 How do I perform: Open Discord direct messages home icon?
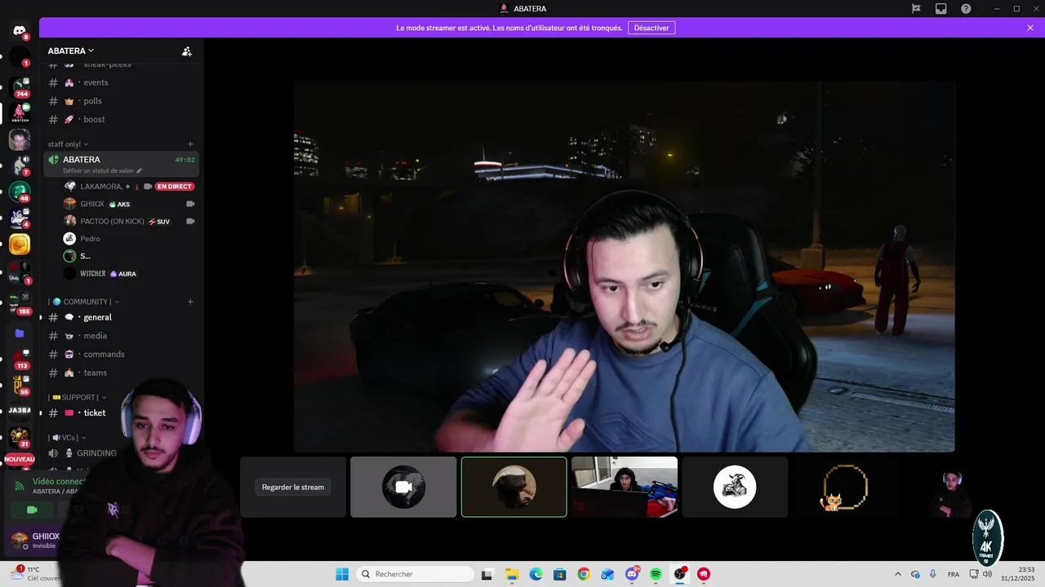pyautogui.click(x=20, y=31)
